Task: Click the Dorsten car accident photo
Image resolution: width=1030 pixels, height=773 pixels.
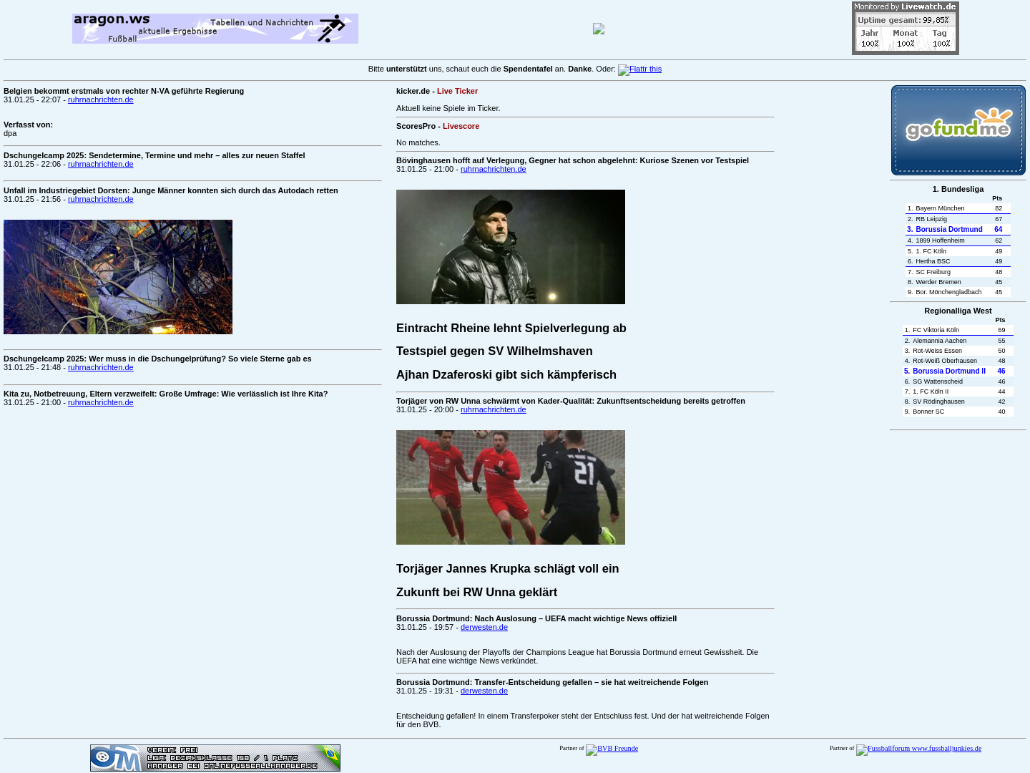Action: tap(118, 277)
